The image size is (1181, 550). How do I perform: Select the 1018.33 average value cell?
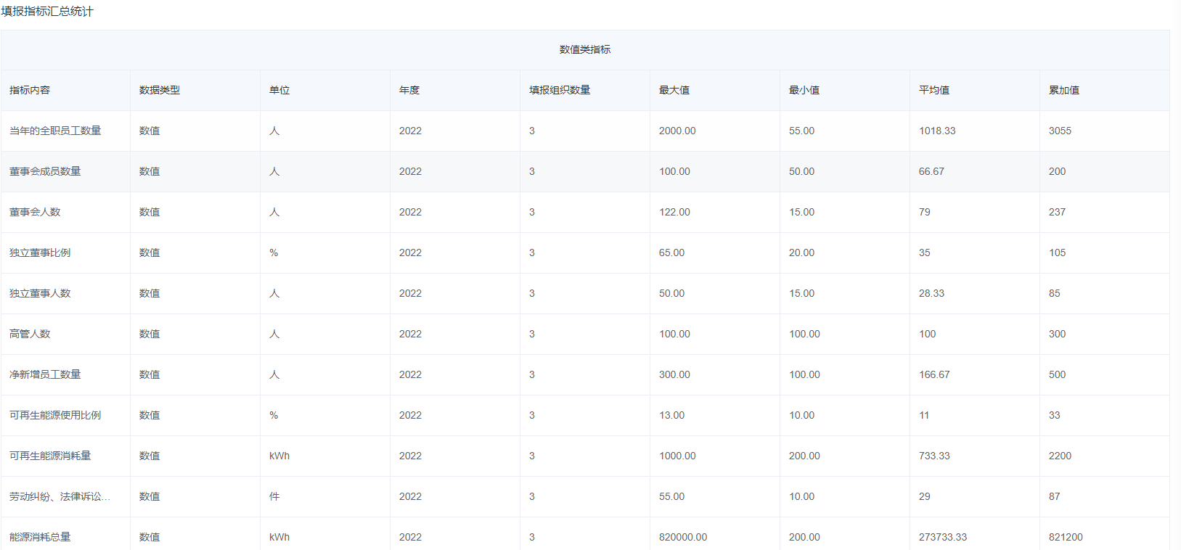937,131
